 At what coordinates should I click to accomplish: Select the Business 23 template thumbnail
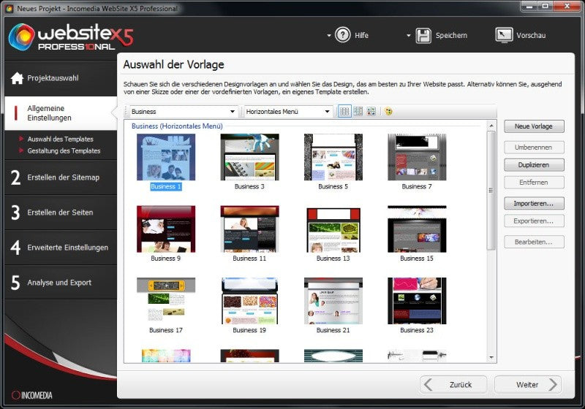click(417, 301)
